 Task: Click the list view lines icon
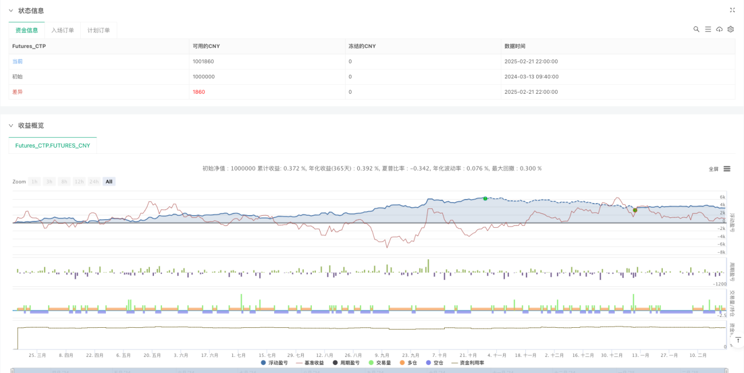click(708, 29)
